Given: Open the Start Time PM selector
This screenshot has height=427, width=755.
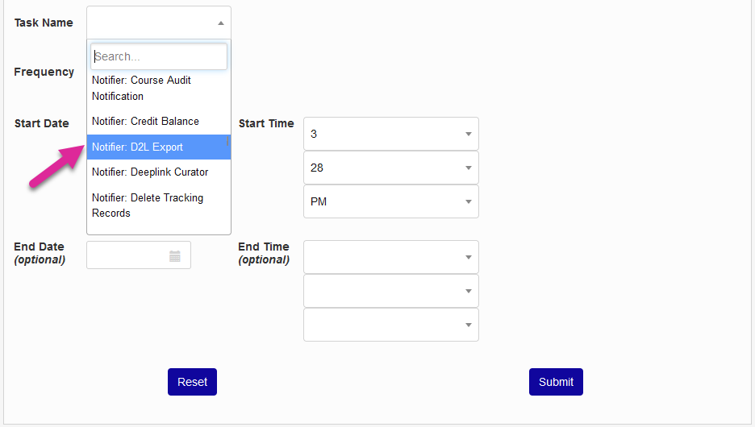Looking at the screenshot, I should tap(390, 201).
